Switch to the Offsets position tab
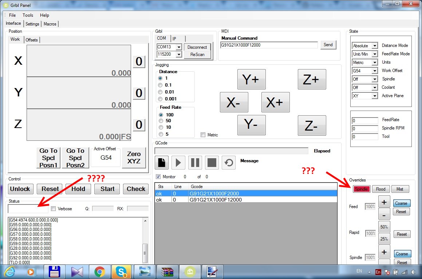Image resolution: width=422 pixels, height=279 pixels. pyautogui.click(x=31, y=40)
